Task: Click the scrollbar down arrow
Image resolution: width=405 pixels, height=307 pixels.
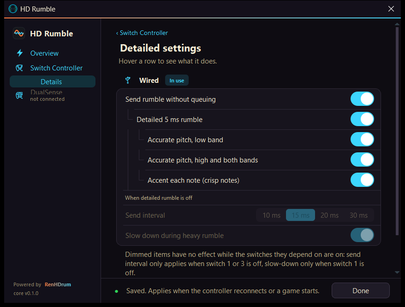Action: (x=397, y=272)
